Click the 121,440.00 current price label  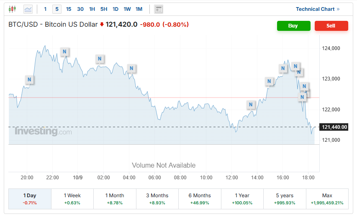(x=335, y=127)
